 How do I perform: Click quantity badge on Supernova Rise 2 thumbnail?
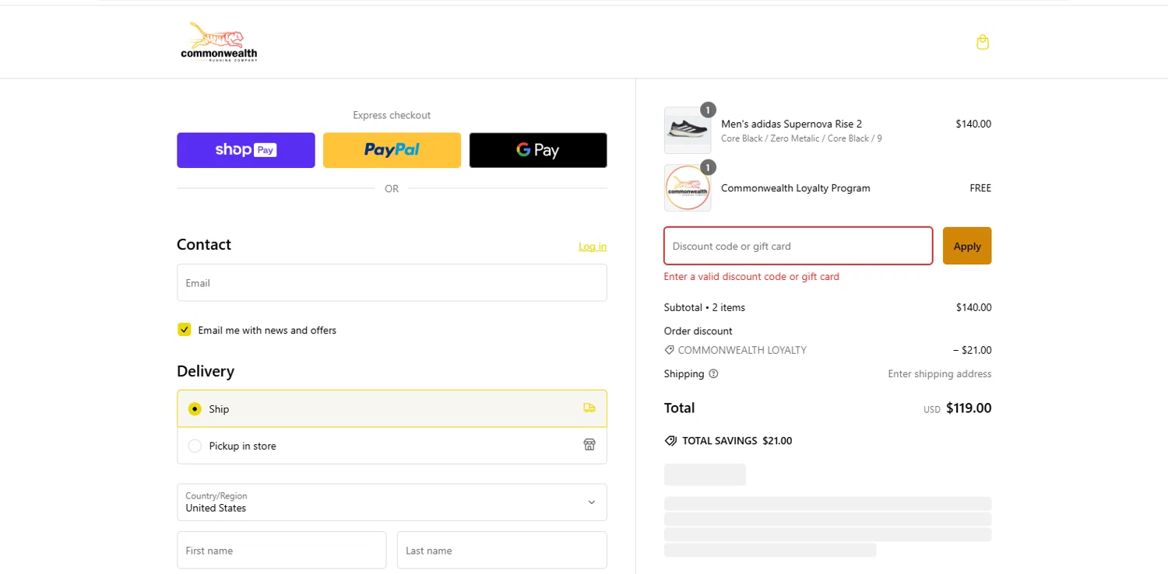tap(708, 110)
